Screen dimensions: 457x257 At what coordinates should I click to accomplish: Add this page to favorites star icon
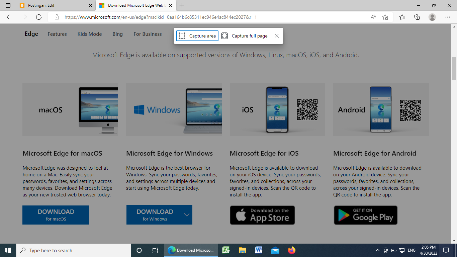pyautogui.click(x=385, y=17)
